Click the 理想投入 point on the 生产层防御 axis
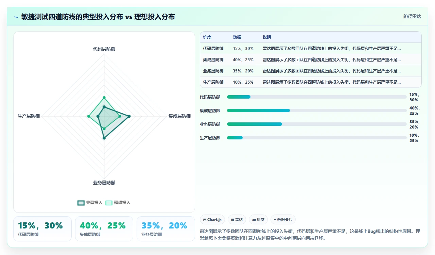The image size is (435, 255). 88,116
